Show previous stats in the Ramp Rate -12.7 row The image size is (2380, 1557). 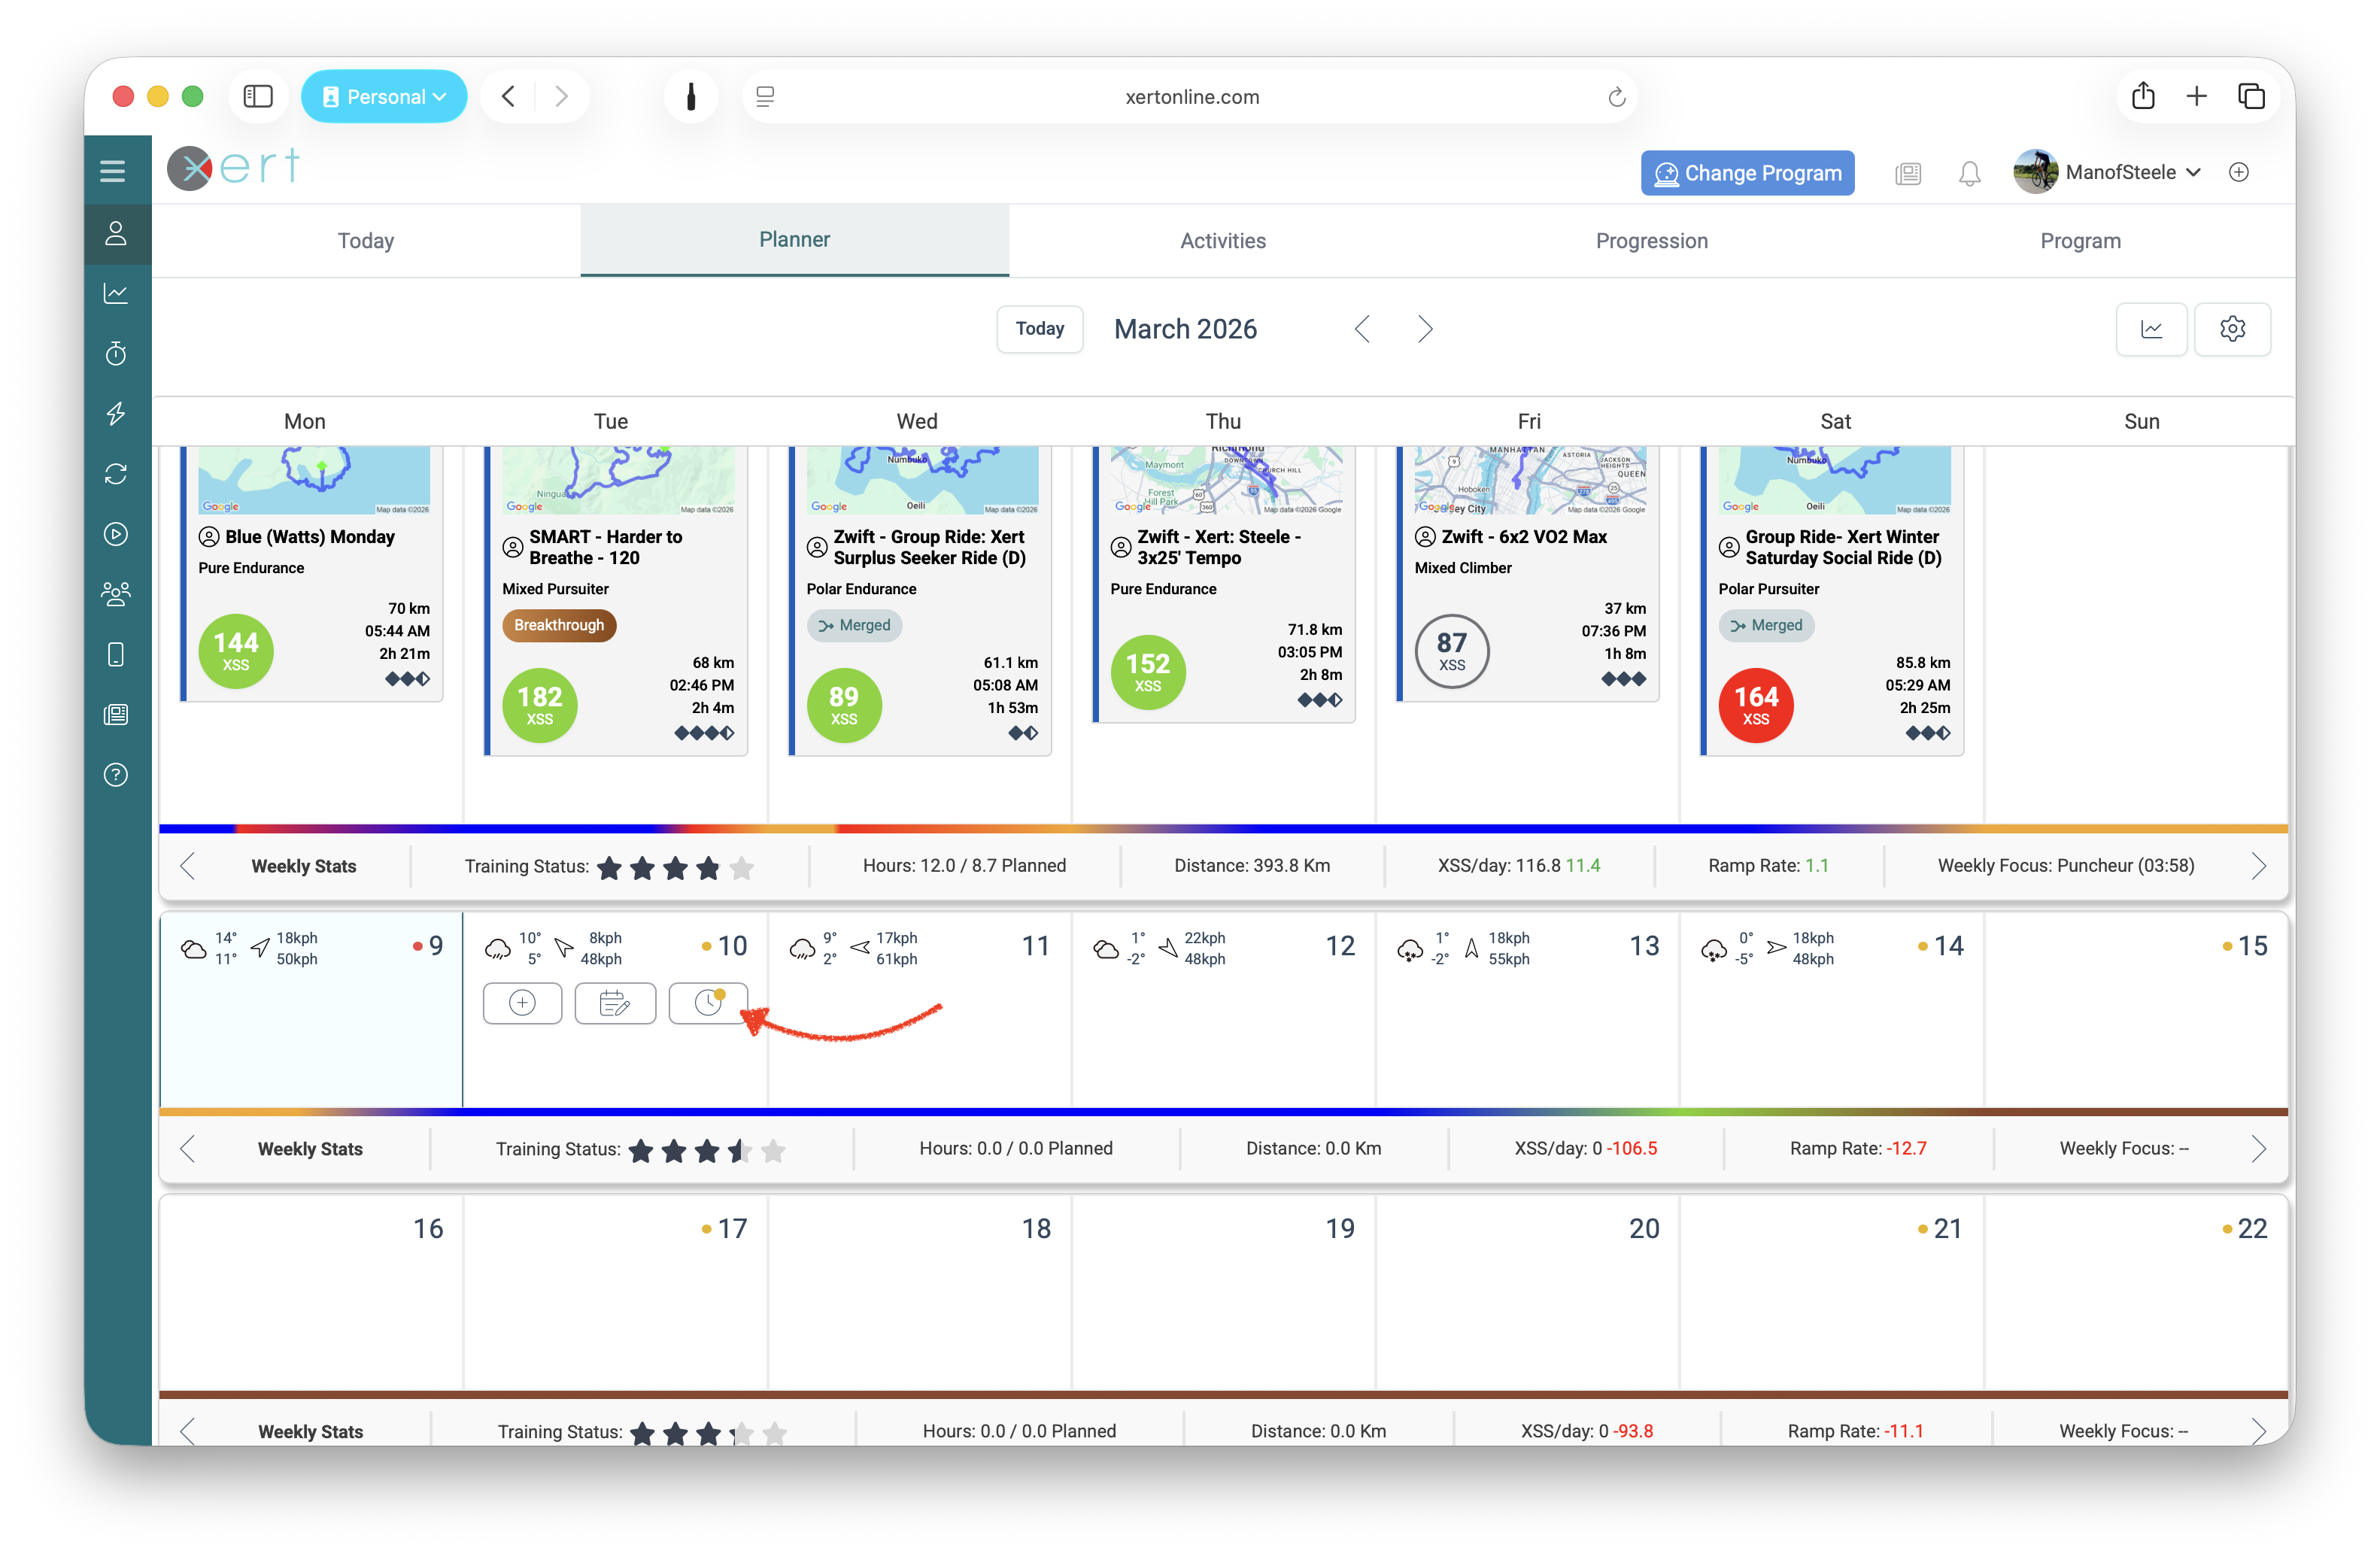point(187,1149)
